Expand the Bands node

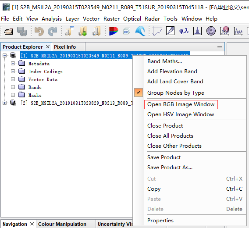13,87
